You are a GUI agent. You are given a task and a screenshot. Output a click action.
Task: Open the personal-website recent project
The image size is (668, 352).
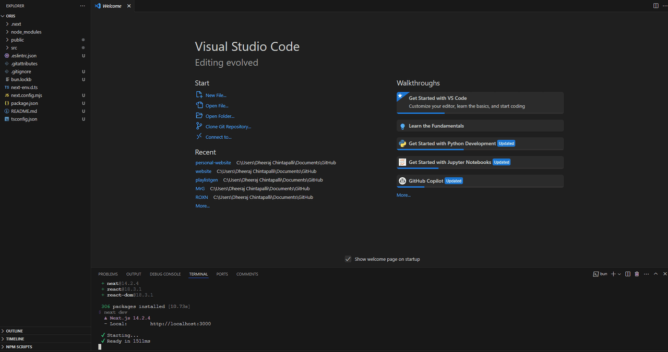[x=213, y=163]
